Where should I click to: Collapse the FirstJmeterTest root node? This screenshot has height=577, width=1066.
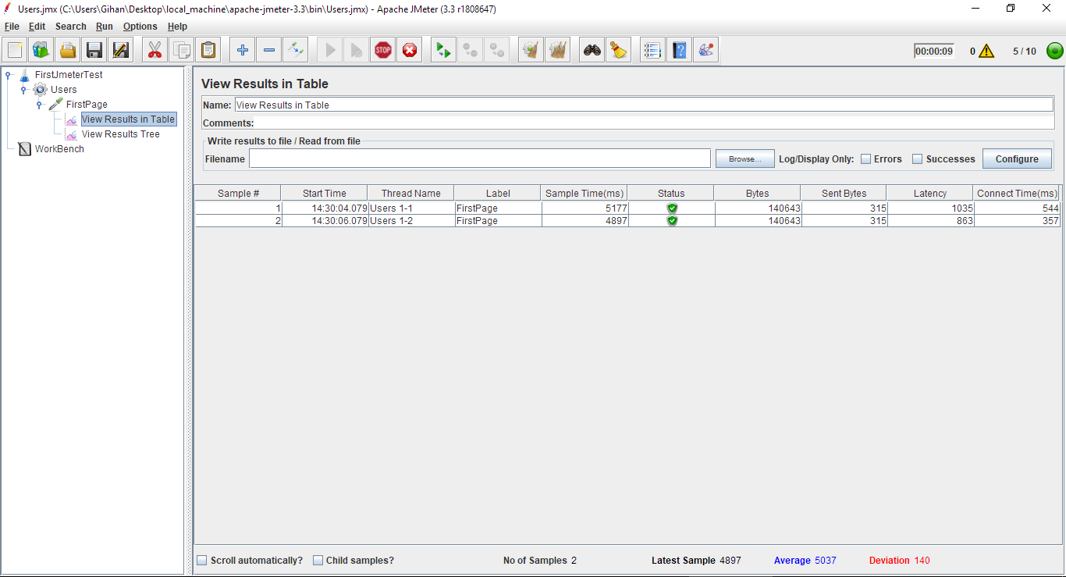point(7,74)
